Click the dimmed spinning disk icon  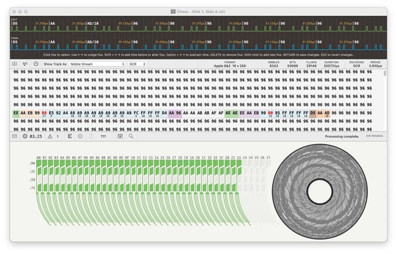tap(80, 136)
